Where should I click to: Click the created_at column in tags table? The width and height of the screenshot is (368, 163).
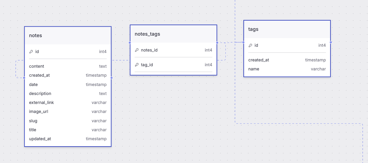(287, 60)
